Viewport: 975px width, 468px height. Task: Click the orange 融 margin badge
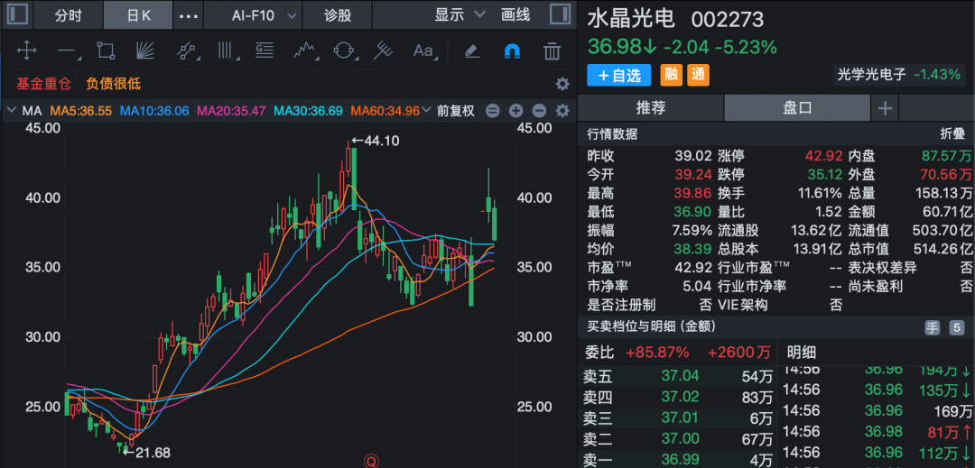671,75
